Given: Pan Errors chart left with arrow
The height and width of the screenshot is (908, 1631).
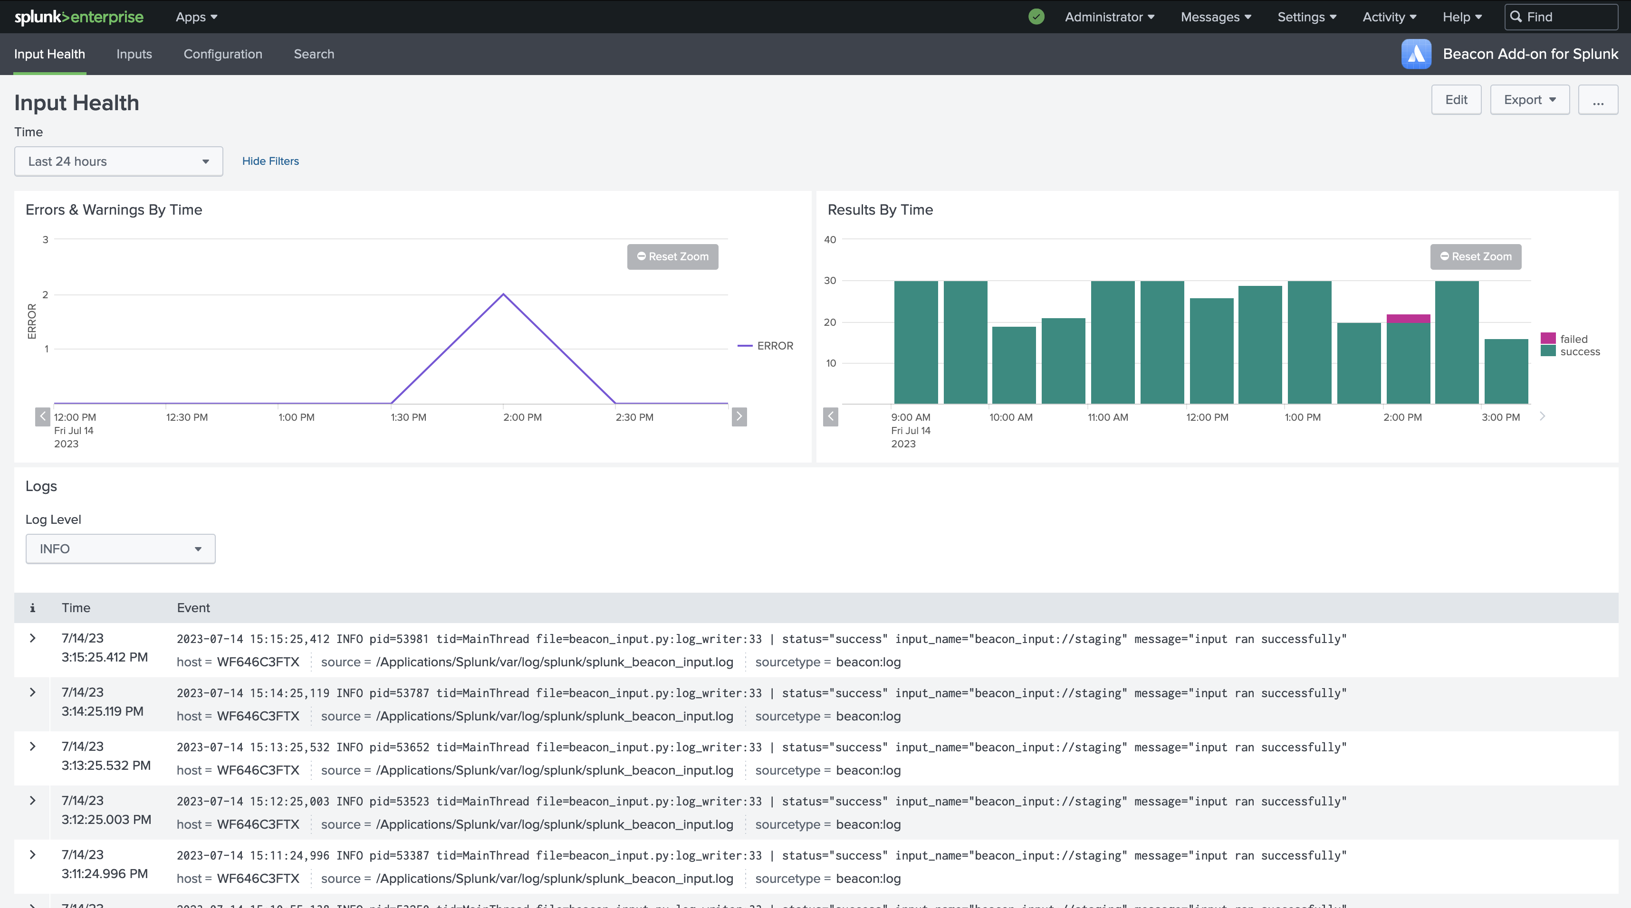Looking at the screenshot, I should (42, 416).
